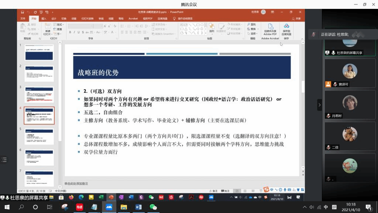
Task: Open the Select dropdown in Editing group
Action: click(253, 34)
